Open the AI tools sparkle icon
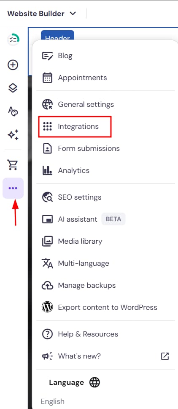 13,135
